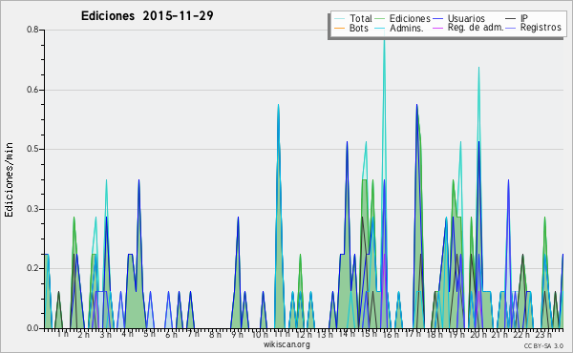Image resolution: width=573 pixels, height=353 pixels.
Task: Click the 0.8 y-axis value
Action: 32,30
